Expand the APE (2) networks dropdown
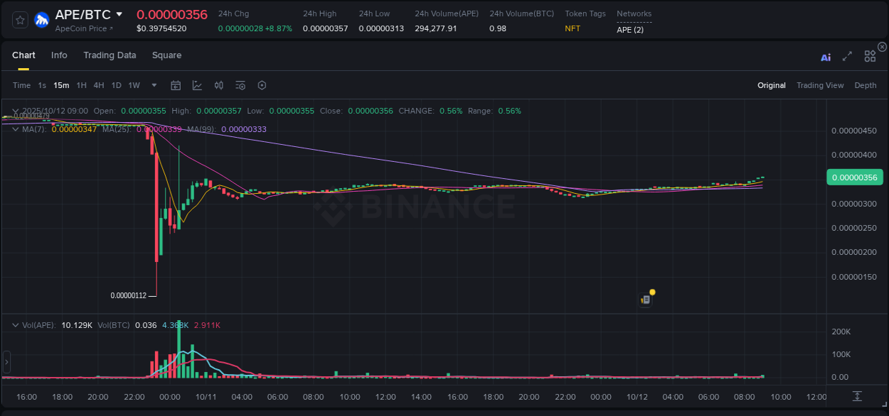889x416 pixels. [629, 29]
